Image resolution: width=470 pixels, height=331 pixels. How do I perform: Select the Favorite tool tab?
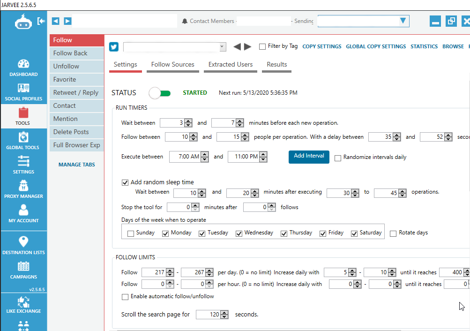point(77,79)
